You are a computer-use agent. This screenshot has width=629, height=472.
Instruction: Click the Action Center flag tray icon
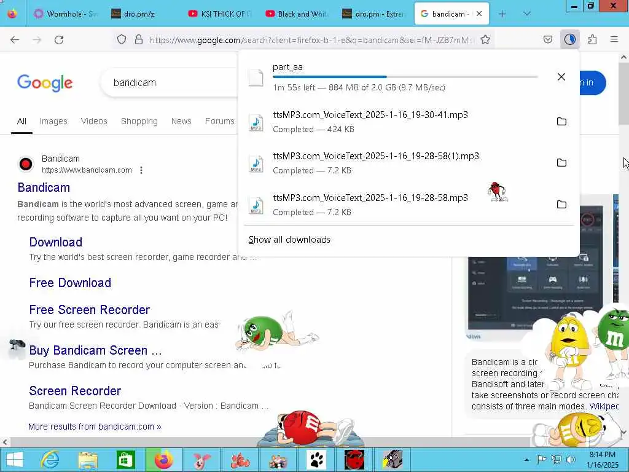click(x=542, y=460)
